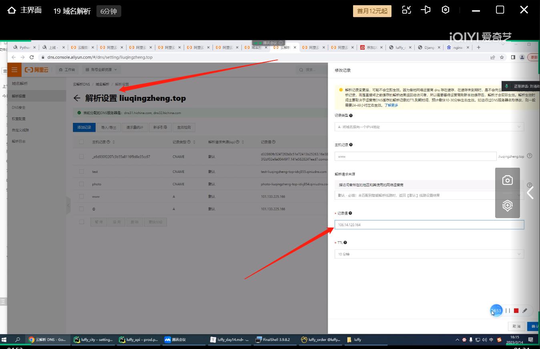Click the 新手引导 button
Image resolution: width=540 pixels, height=349 pixels.
(161, 127)
